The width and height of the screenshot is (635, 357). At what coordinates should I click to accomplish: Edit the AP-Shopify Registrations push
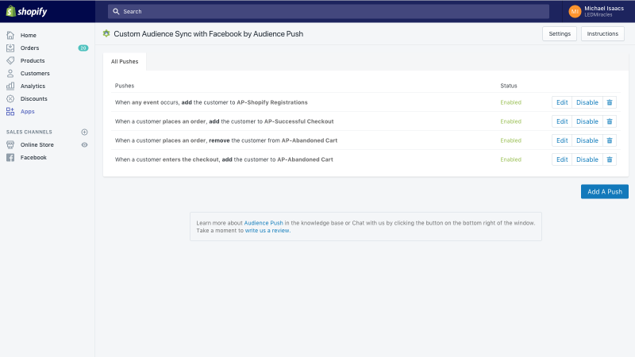[x=562, y=102]
